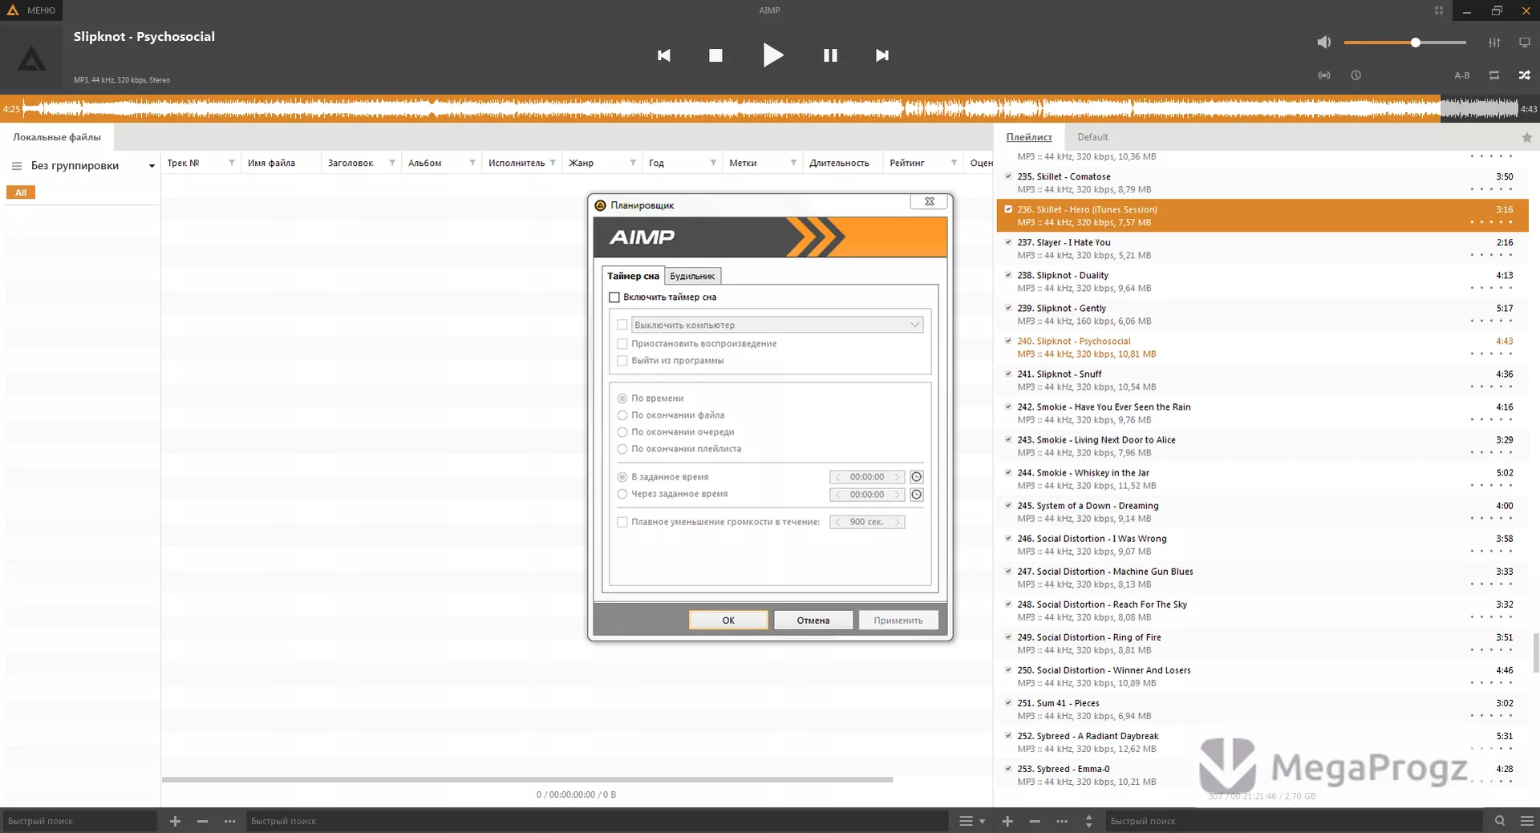This screenshot has height=833, width=1540.
Task: Toggle favorites star in playlist header
Action: 1526,138
